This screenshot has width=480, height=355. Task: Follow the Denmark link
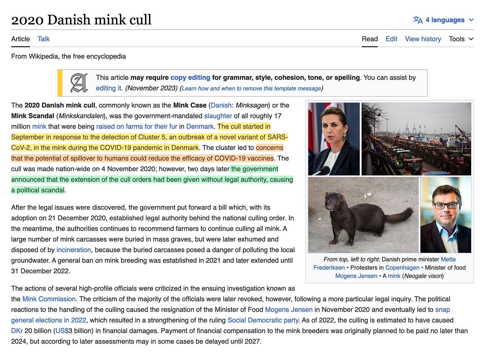click(x=200, y=126)
